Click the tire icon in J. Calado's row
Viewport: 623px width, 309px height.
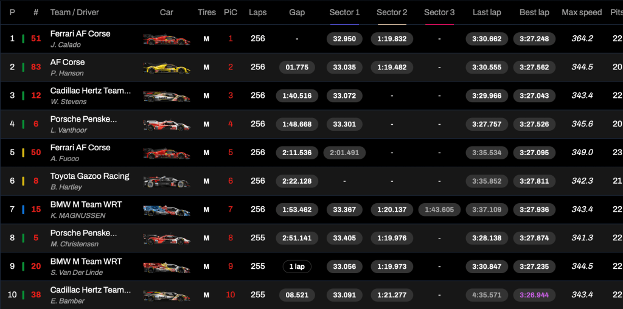coord(206,39)
